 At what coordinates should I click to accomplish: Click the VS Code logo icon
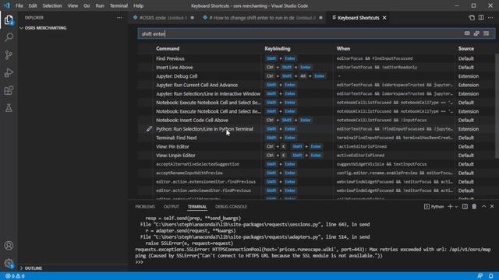pyautogui.click(x=7, y=5)
